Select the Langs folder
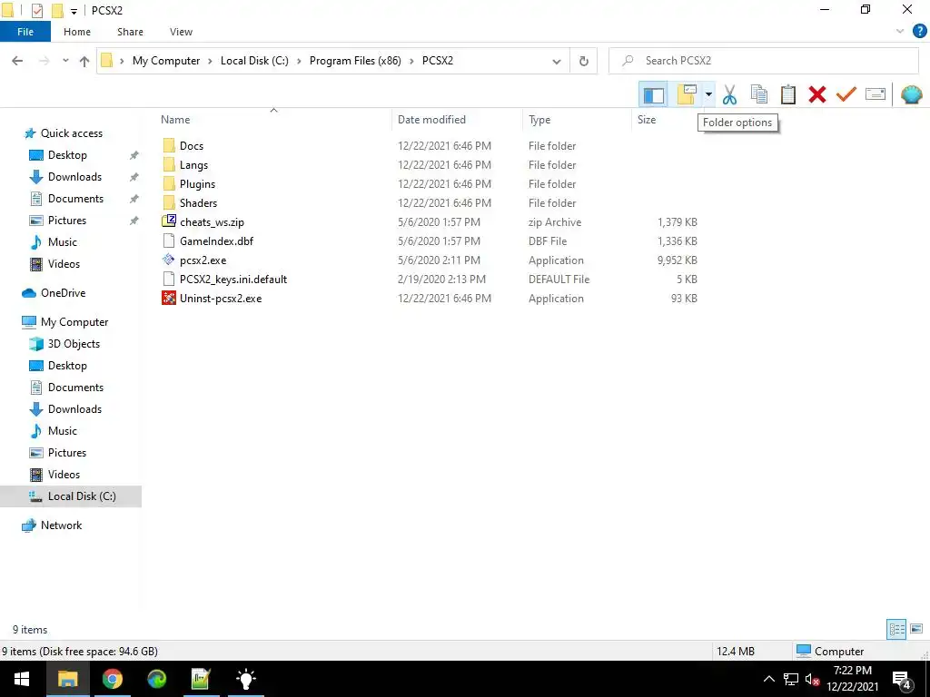Viewport: 930px width, 697px height. pyautogui.click(x=194, y=165)
